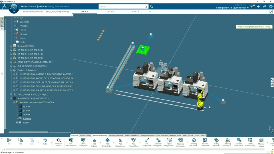Expand Layout tree node
Screen dimensions: 274x154
point(17,123)
